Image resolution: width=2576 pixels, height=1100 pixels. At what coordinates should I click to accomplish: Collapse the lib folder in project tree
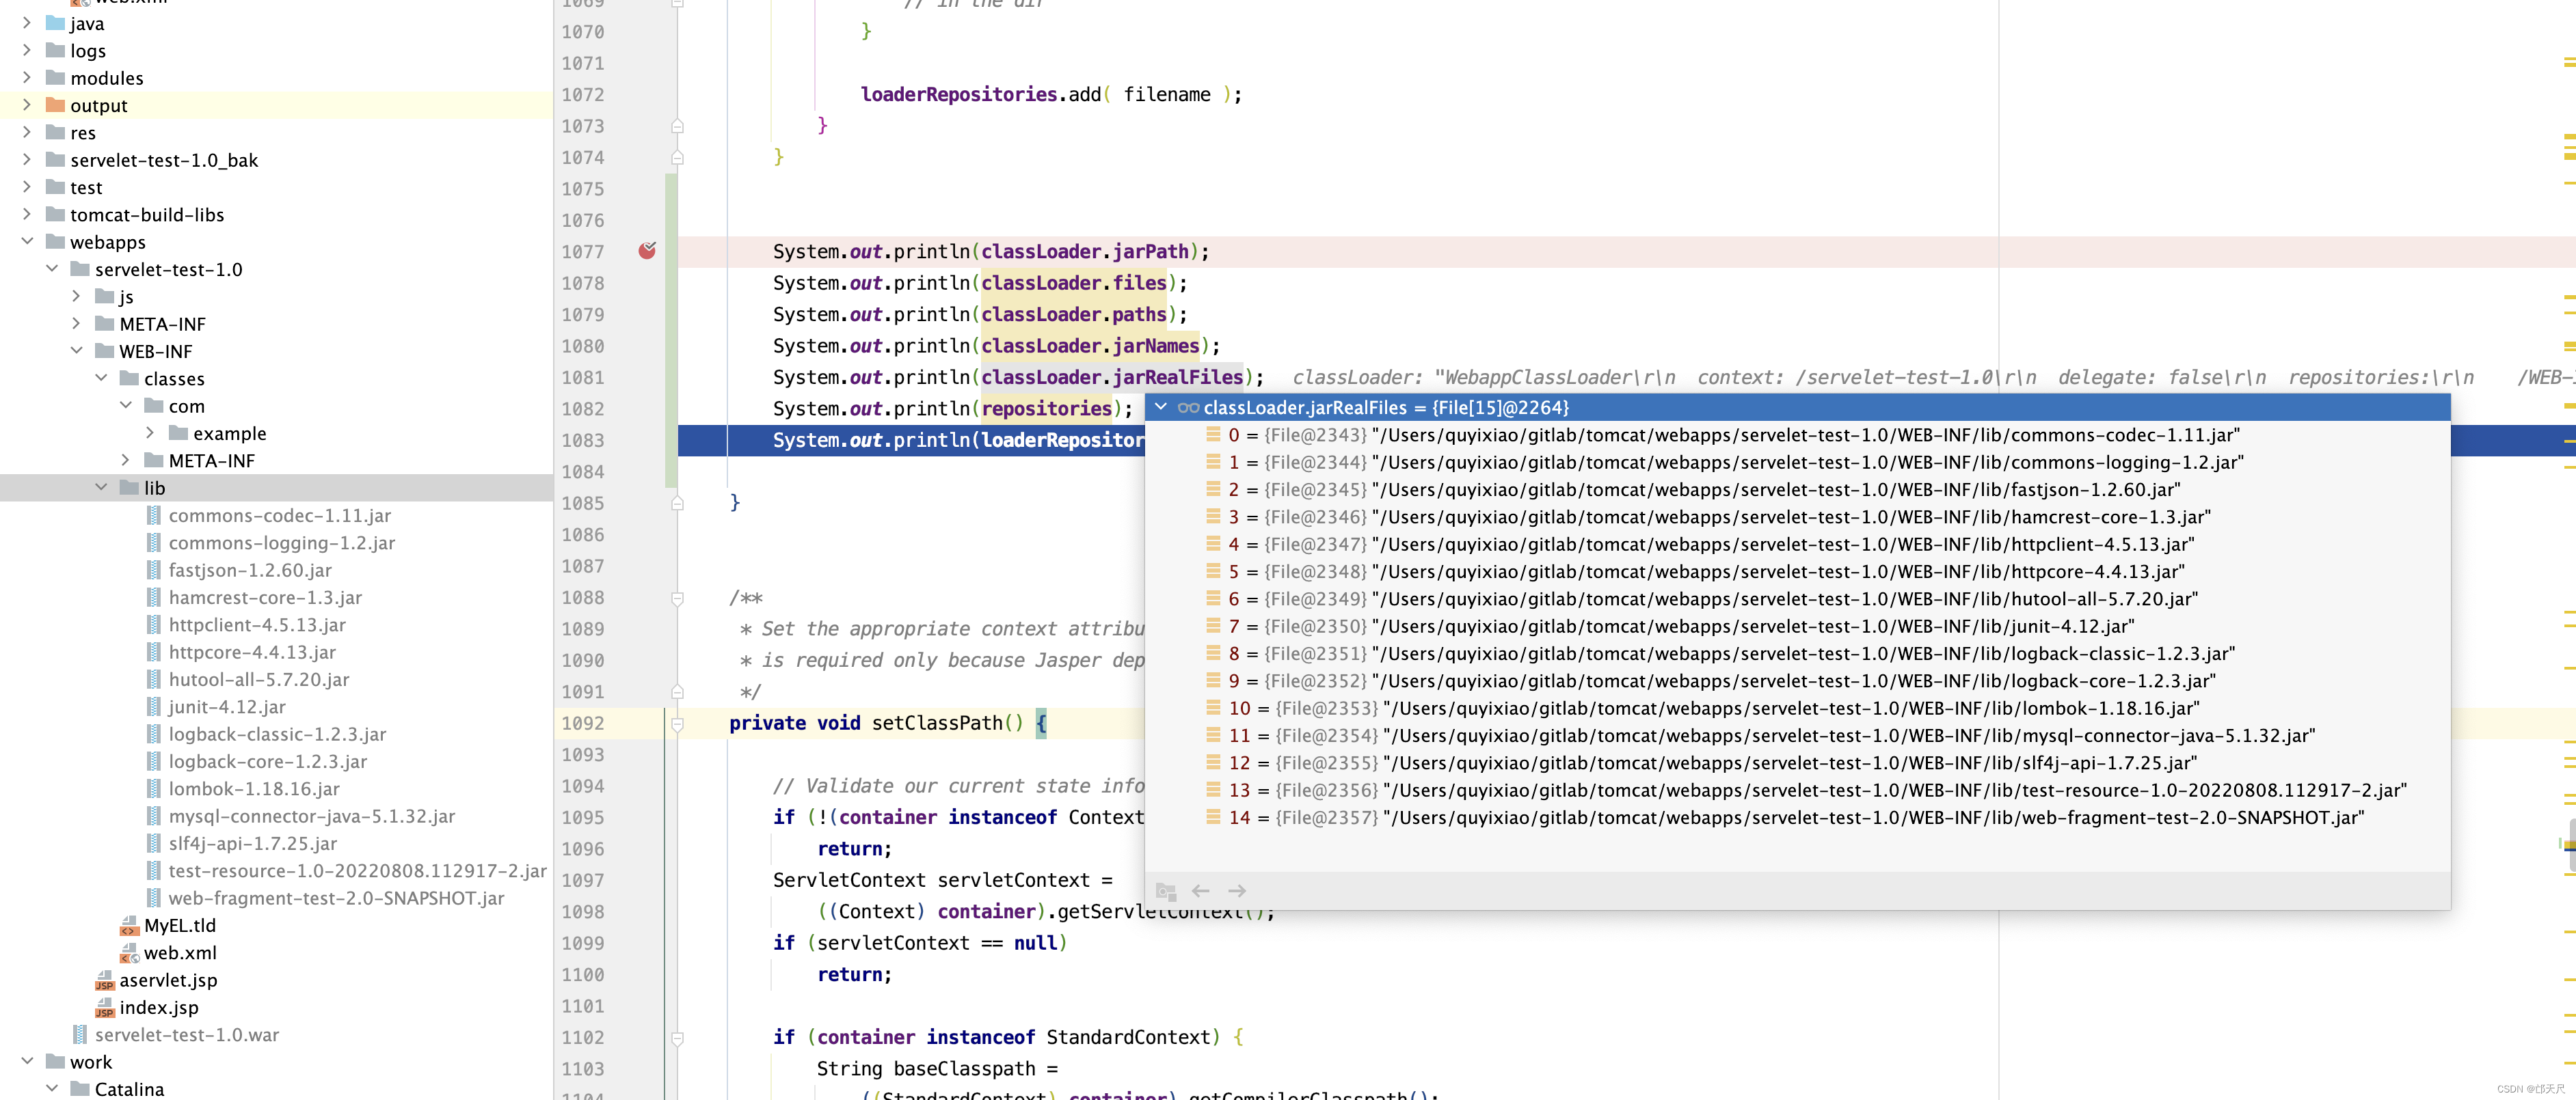[x=101, y=488]
